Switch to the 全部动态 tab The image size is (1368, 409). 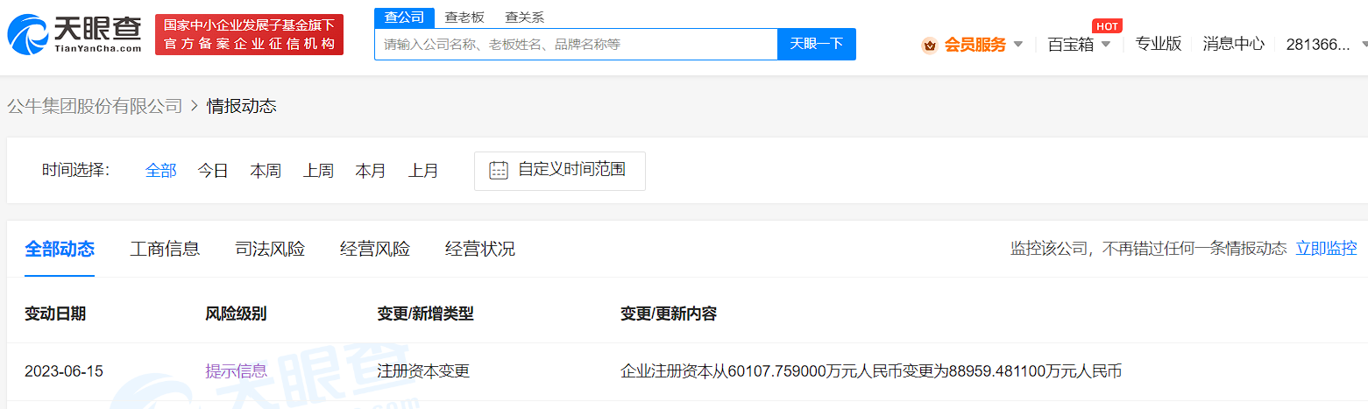pos(60,249)
